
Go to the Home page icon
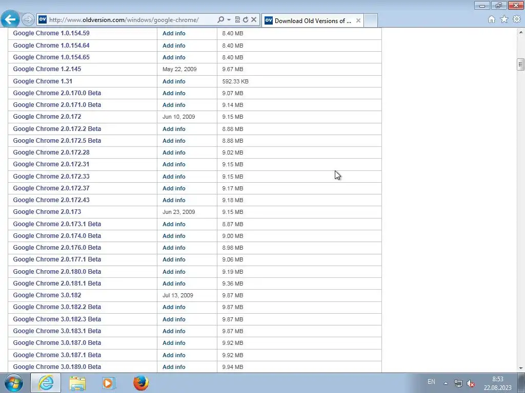(x=492, y=19)
